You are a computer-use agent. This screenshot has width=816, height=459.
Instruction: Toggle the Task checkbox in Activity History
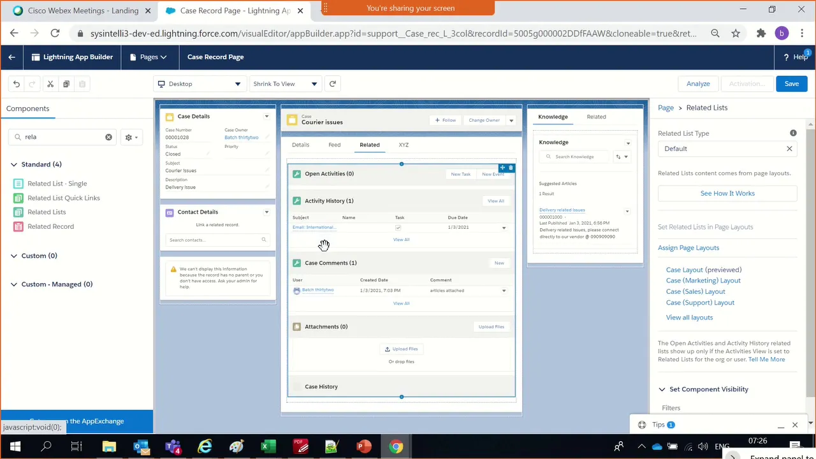(398, 228)
